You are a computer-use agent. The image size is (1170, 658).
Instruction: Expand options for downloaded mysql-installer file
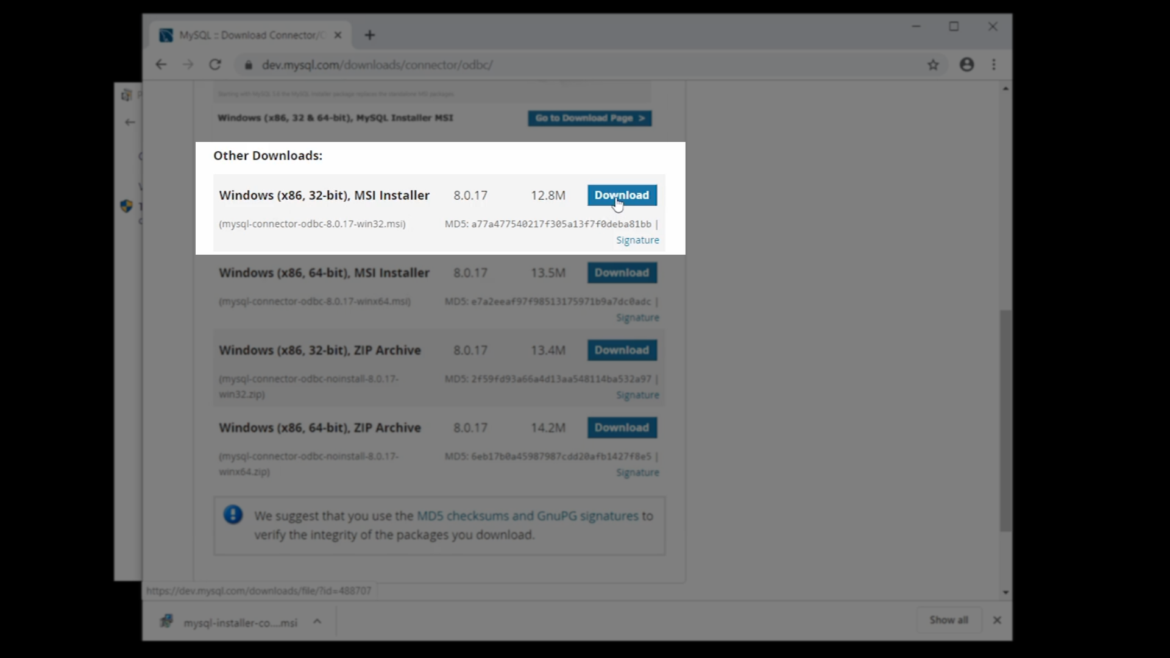317,621
